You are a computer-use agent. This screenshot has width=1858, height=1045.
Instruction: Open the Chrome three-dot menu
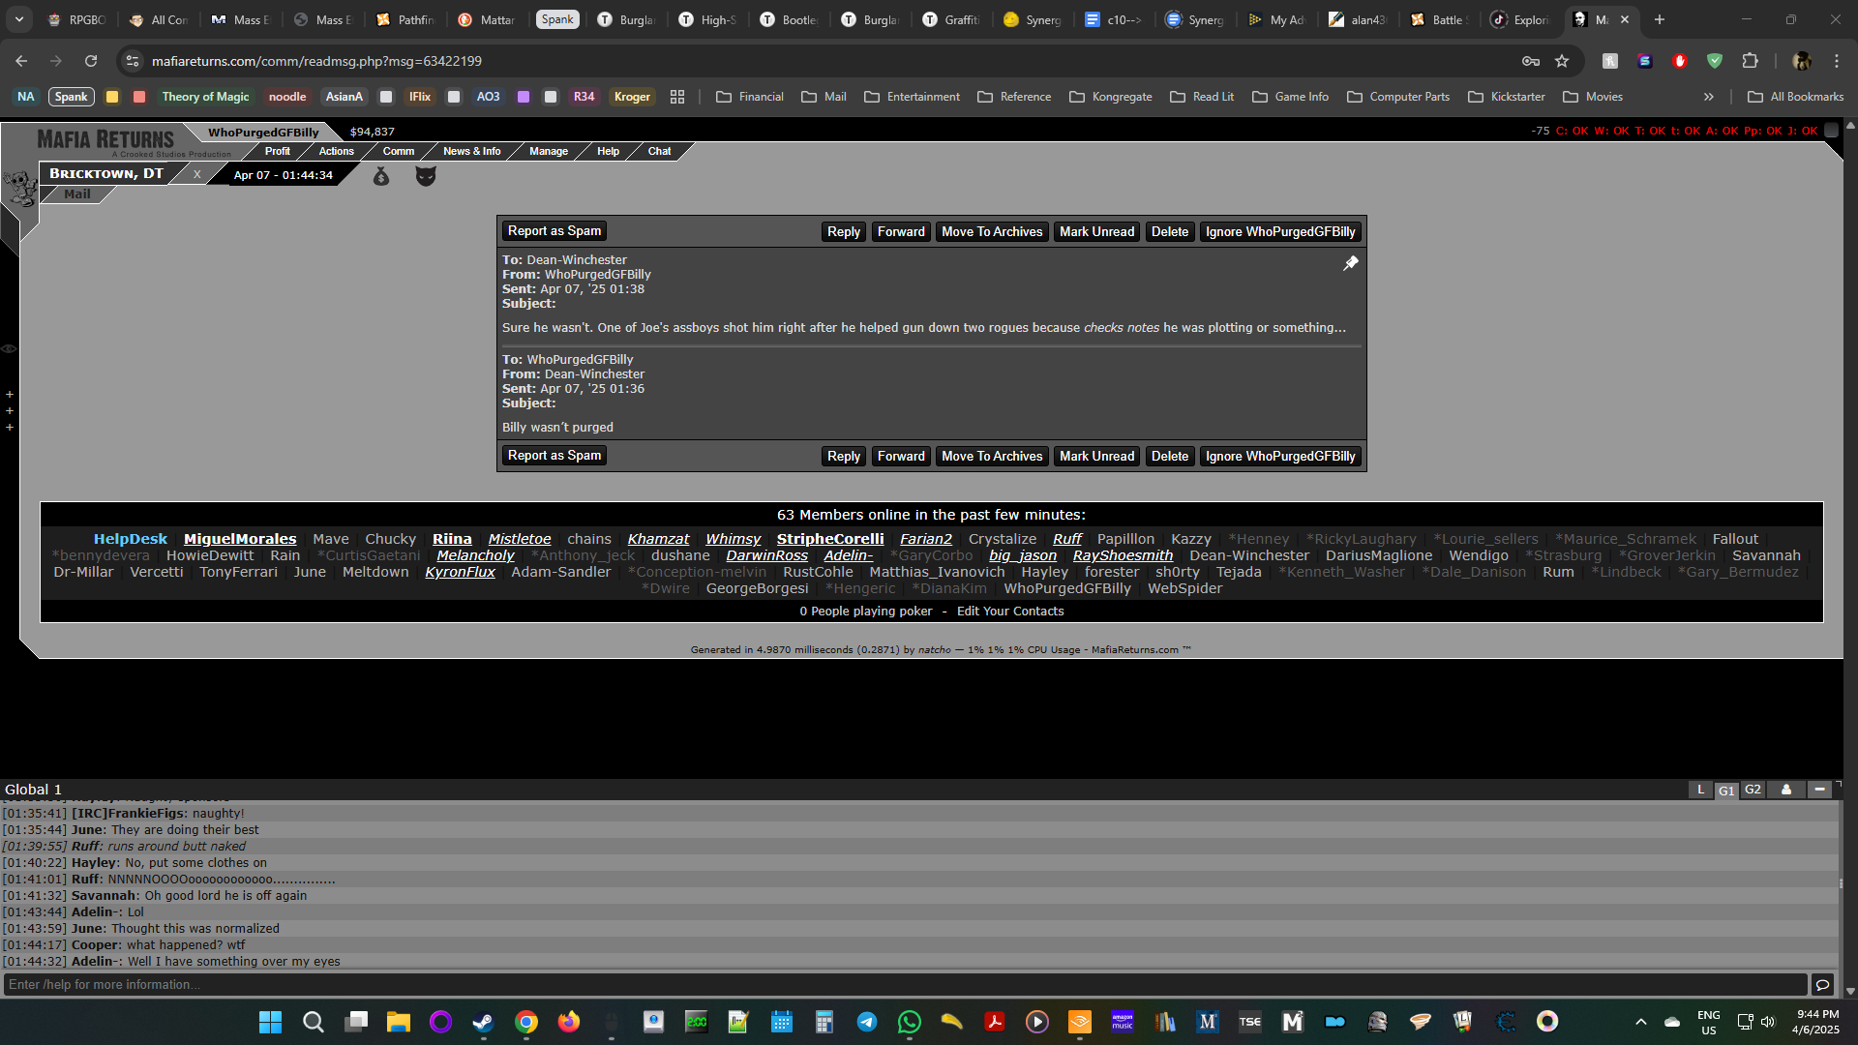1837,61
